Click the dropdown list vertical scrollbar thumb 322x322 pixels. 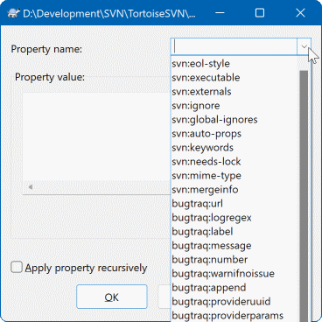[304, 196]
